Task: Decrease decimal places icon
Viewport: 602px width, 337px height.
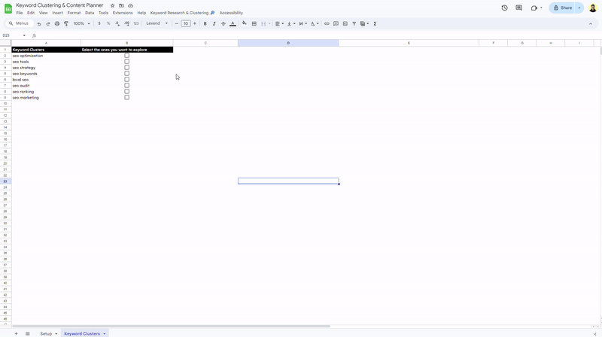Action: [x=117, y=24]
